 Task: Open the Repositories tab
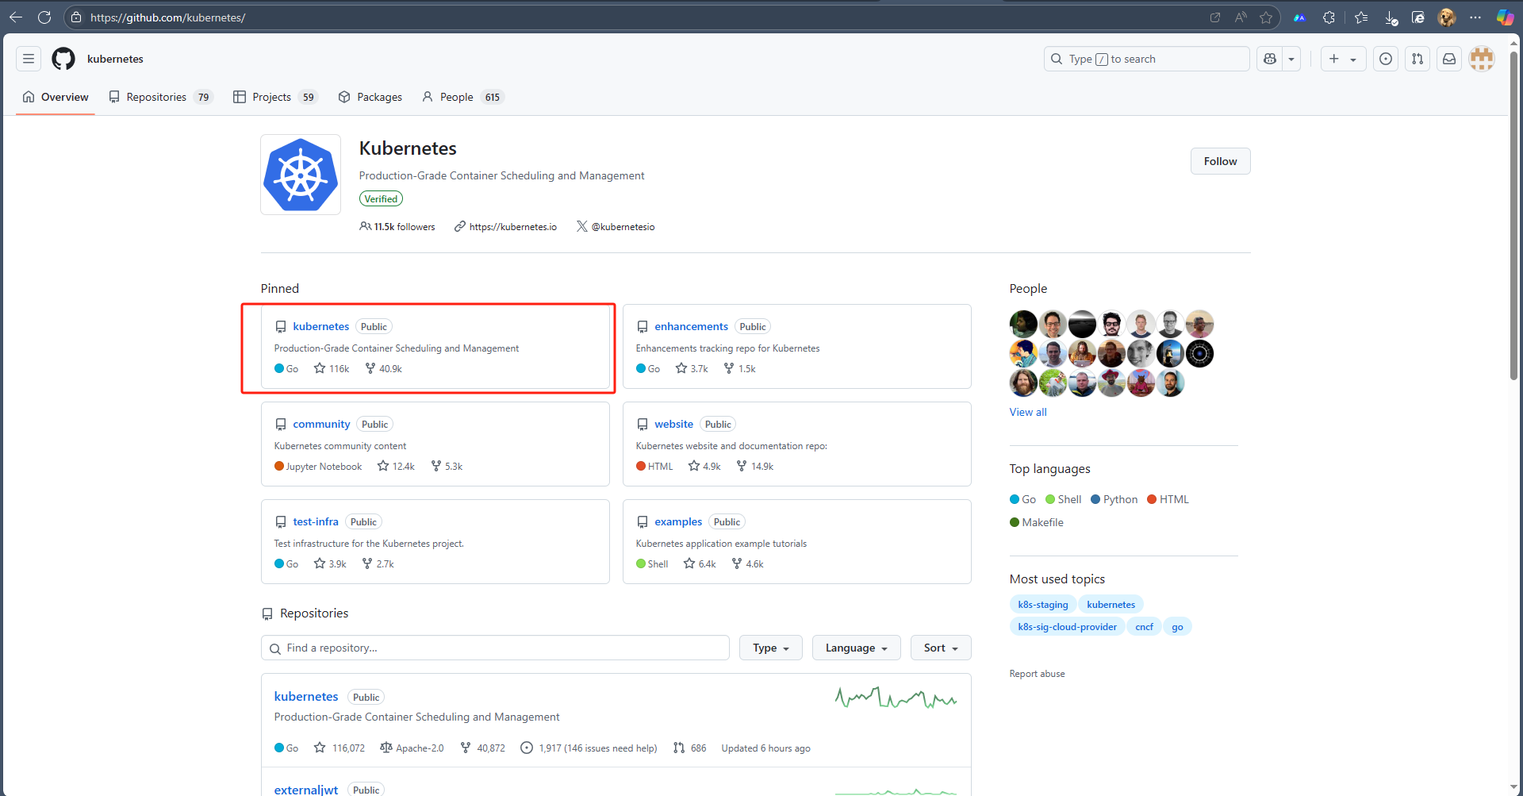(x=161, y=97)
